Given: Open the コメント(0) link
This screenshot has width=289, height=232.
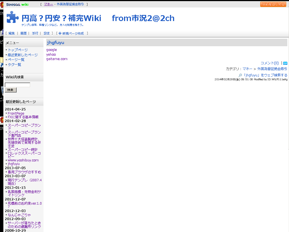Looking at the screenshot, I should coord(270,63).
